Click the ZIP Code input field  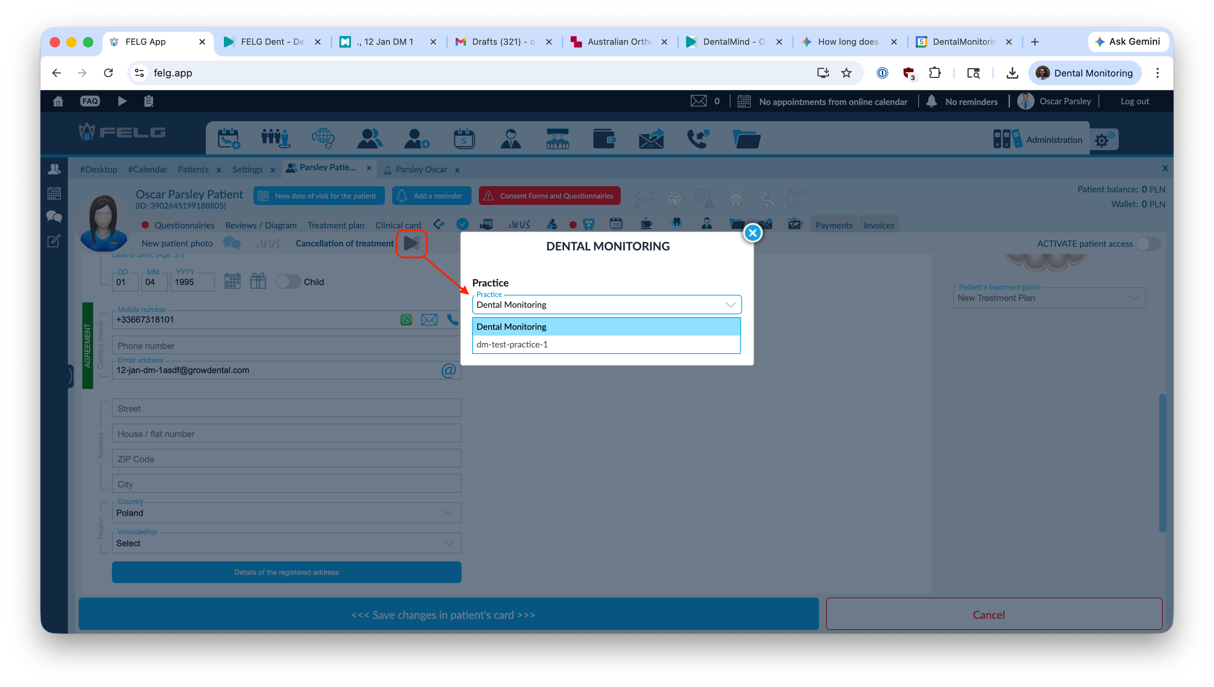coord(286,459)
